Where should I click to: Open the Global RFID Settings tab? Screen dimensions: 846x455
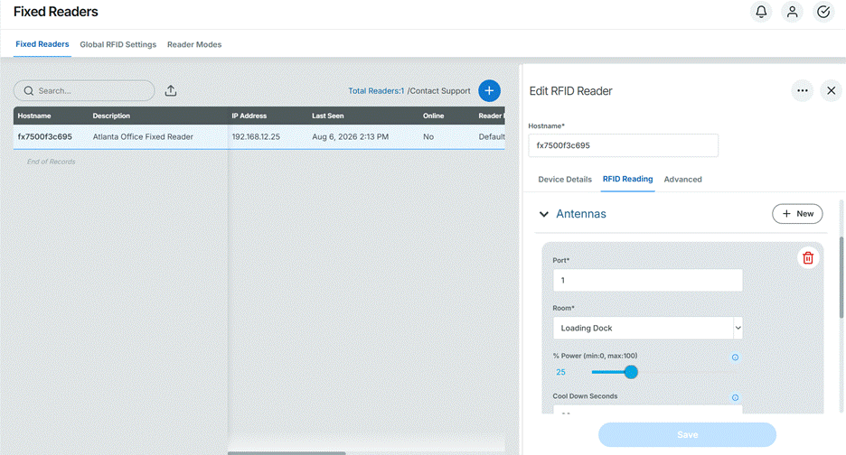point(118,44)
